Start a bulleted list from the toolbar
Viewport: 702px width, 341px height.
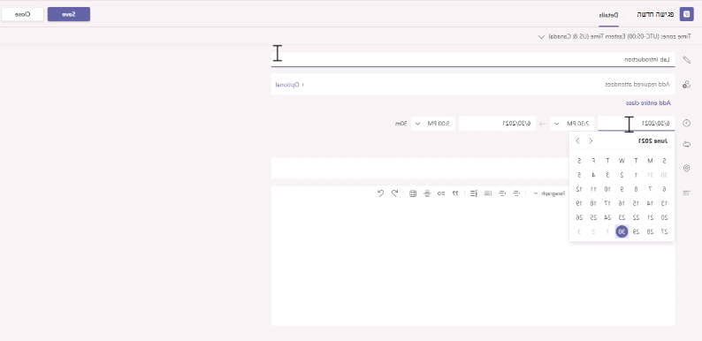point(488,193)
